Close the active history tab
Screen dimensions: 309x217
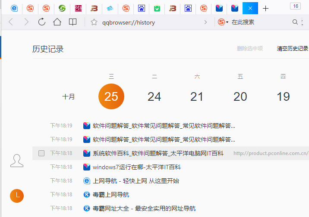250,8
